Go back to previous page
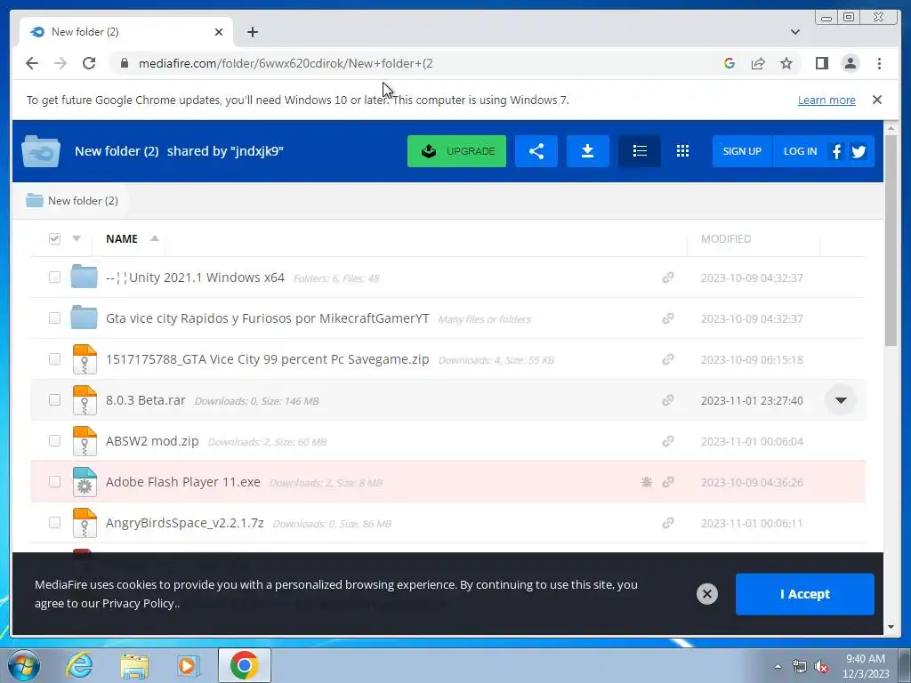Viewport: 911px width, 683px height. pyautogui.click(x=32, y=63)
